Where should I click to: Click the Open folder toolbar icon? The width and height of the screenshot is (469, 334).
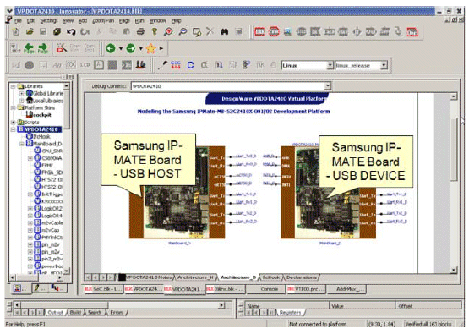point(30,31)
